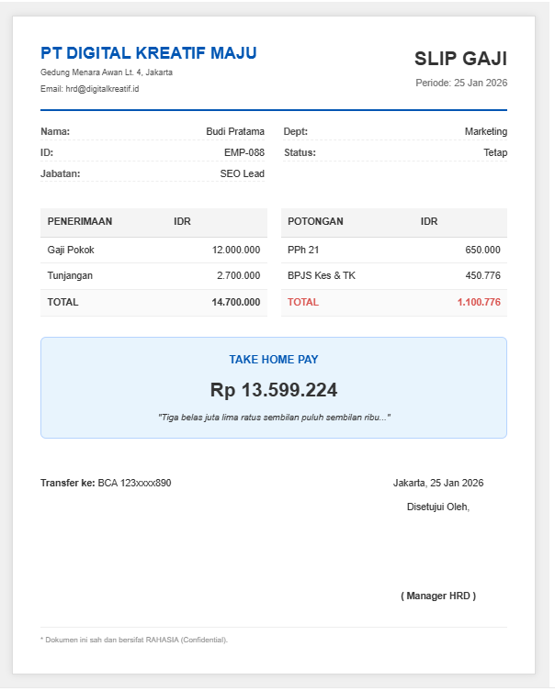The width and height of the screenshot is (555, 691).
Task: Click the SLIP GAJI heading
Action: (460, 60)
